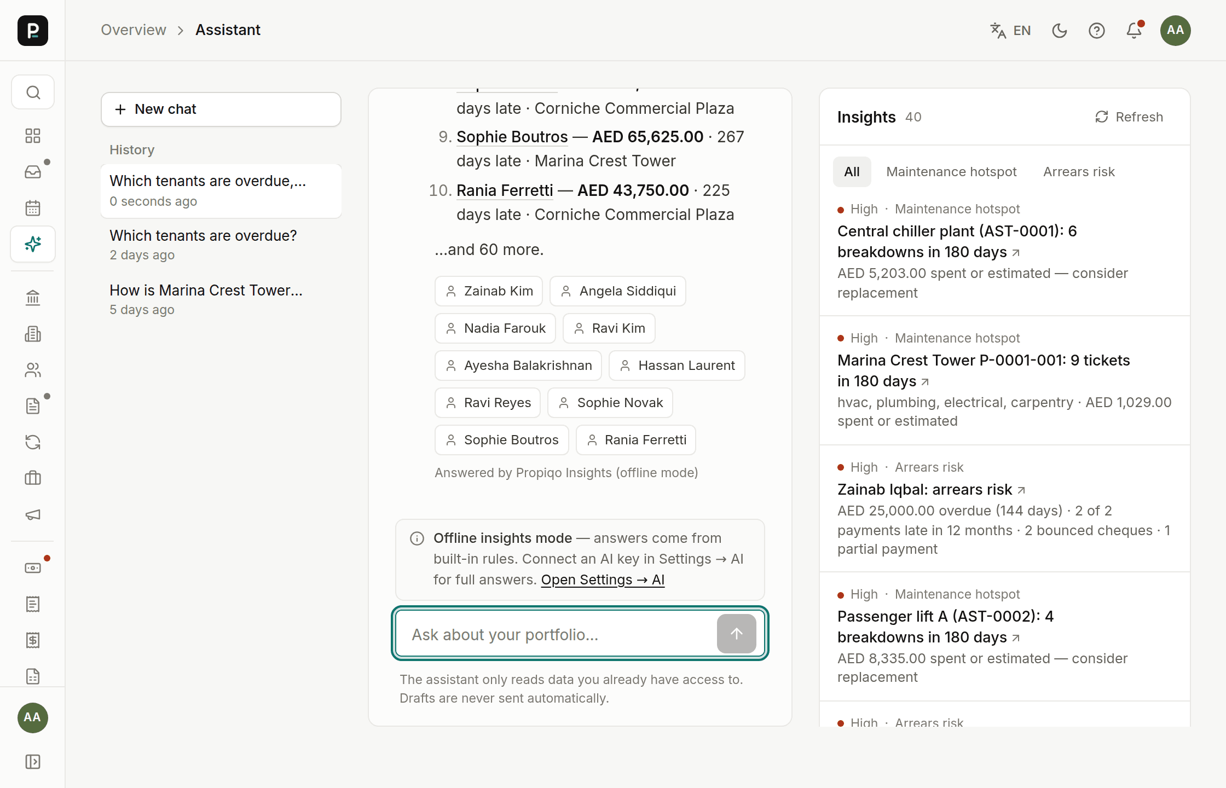This screenshot has width=1226, height=788.
Task: Open Rania Ferretti tenant link in list
Action: (x=505, y=190)
